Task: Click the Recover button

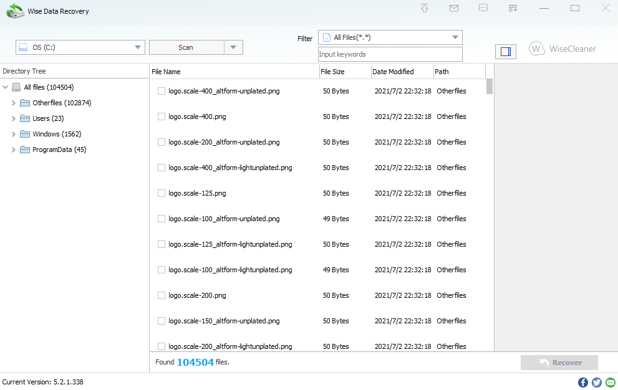Action: click(558, 362)
